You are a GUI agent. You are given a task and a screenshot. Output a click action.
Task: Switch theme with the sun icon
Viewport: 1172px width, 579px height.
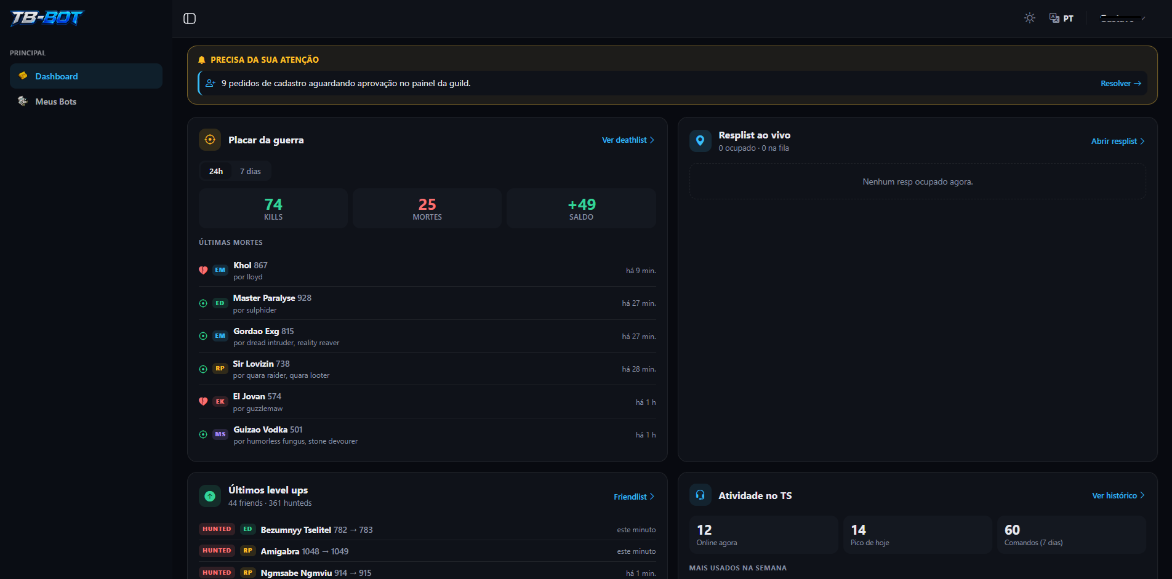point(1030,18)
